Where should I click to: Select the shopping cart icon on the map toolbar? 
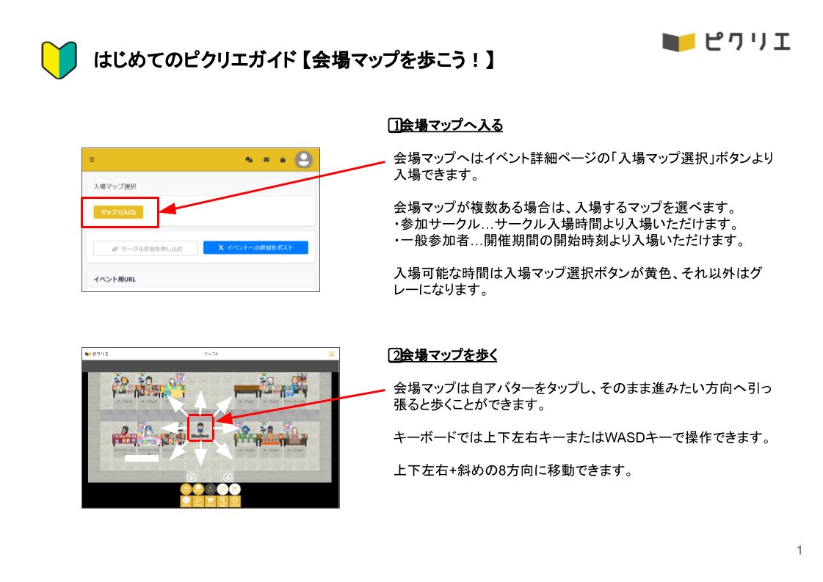coord(211,501)
